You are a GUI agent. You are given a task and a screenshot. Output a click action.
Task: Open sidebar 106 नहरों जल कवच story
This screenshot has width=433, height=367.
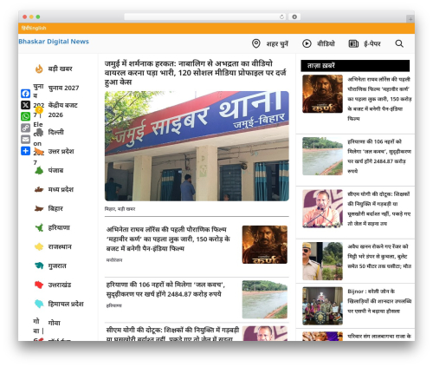379,156
